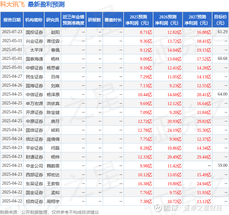Image resolution: width=229 pixels, height=215 pixels.
Task: Click 29.82亿 profit forecast value
Action: [x=204, y=121]
